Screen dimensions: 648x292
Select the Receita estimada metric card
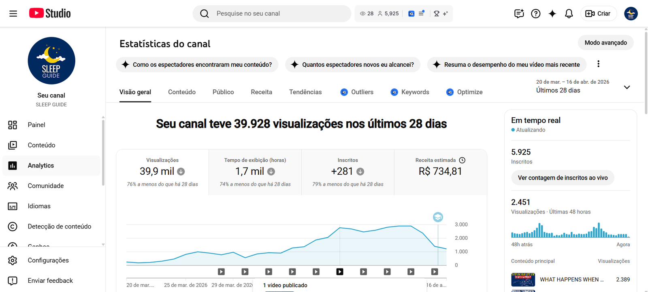pos(441,172)
